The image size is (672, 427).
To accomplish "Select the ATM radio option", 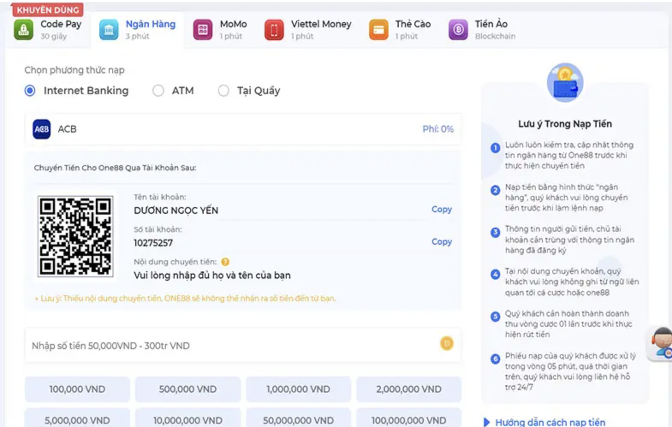I will click(158, 91).
